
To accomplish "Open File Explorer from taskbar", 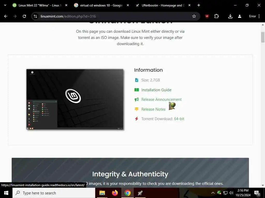I will [x=102, y=193].
